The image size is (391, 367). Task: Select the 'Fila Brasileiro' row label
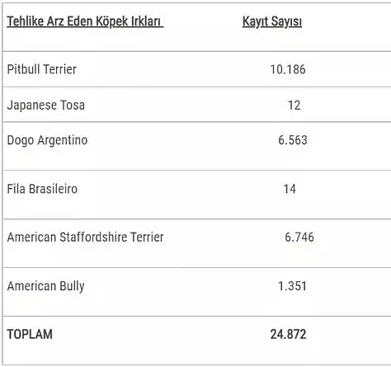42,189
